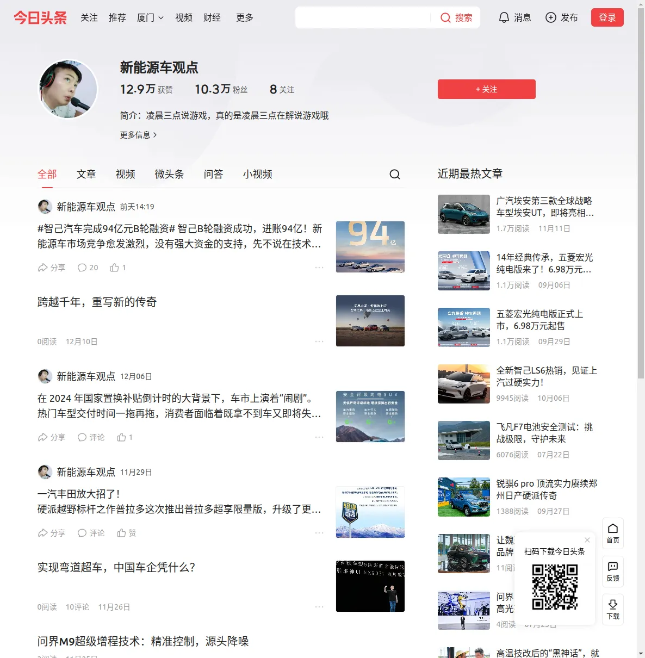This screenshot has width=645, height=658.
Task: Follow the user with + 关注 button
Action: (x=487, y=89)
